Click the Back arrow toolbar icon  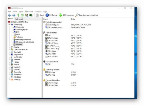(x=10, y=15)
